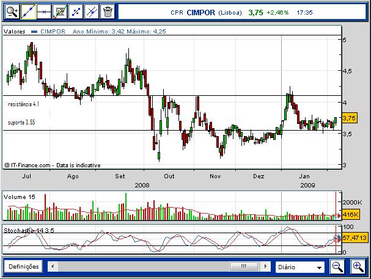Click the 2000K volume axis label
The image size is (371, 279).
(x=352, y=202)
